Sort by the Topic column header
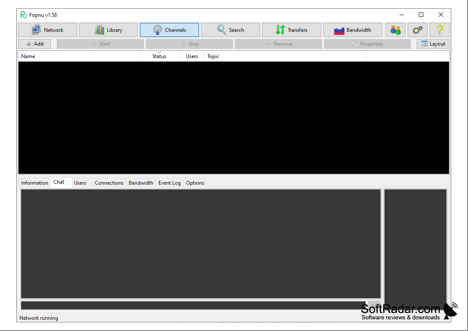The image size is (468, 331). coord(285,56)
